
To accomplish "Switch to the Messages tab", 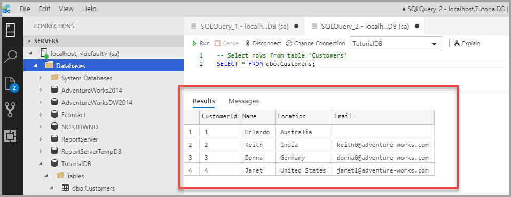I will pyautogui.click(x=244, y=101).
